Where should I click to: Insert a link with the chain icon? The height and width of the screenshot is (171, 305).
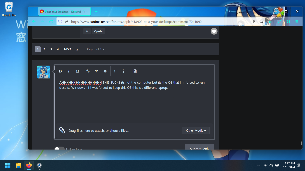(x=88, y=71)
